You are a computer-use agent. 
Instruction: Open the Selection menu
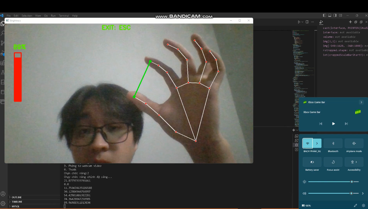pyautogui.click(x=27, y=16)
